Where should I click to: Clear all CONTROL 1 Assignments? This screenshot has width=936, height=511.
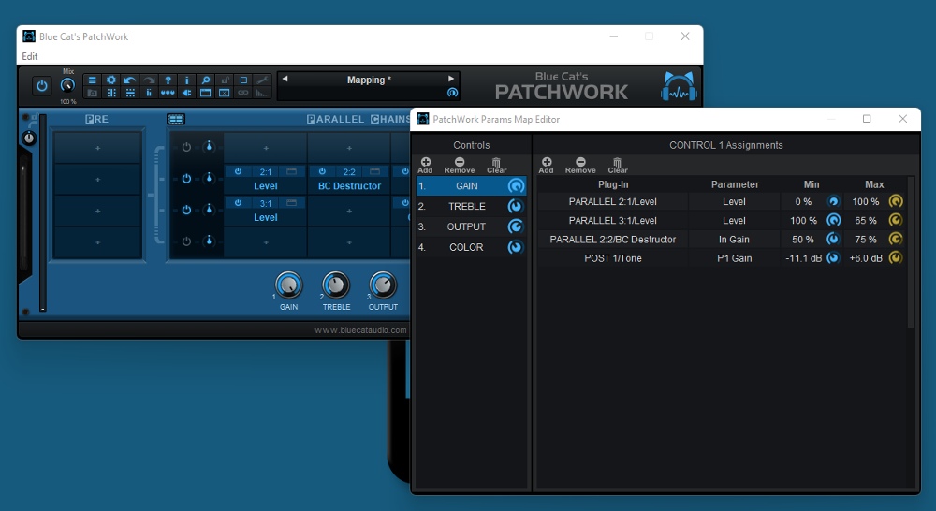tap(617, 166)
